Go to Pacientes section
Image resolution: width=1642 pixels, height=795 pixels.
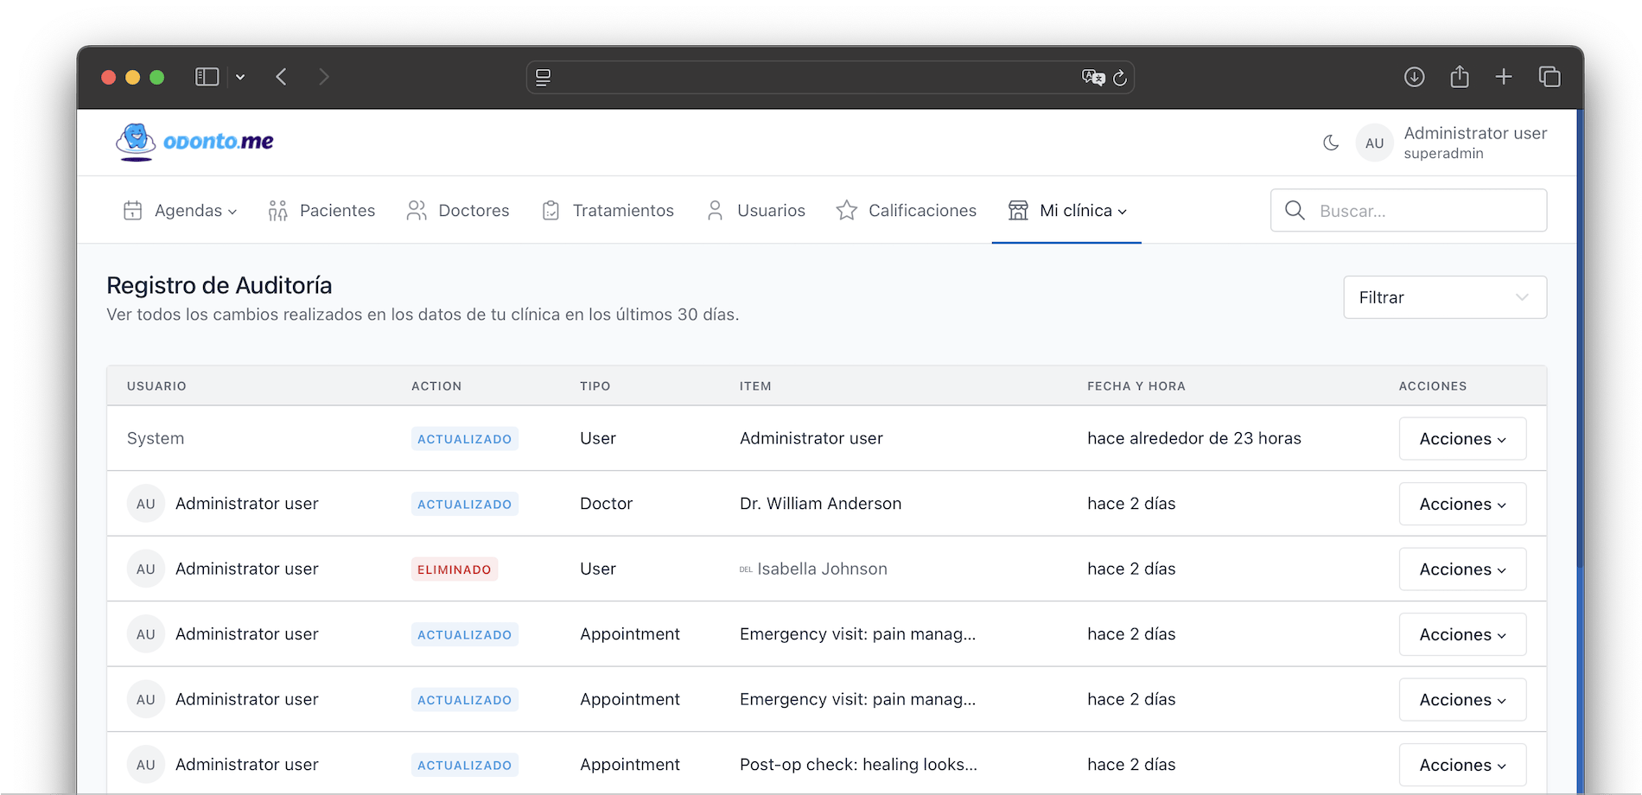coord(321,211)
